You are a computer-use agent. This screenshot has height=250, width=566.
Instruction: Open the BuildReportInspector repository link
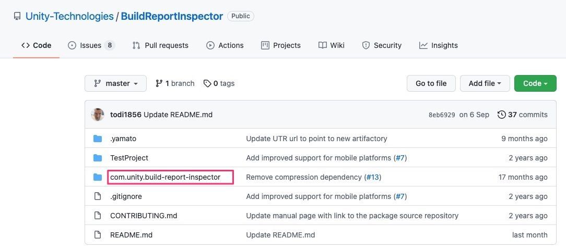(x=172, y=16)
